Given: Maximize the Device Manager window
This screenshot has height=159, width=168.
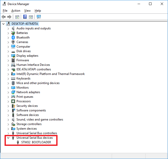Looking at the screenshot, I should coord(150,4).
